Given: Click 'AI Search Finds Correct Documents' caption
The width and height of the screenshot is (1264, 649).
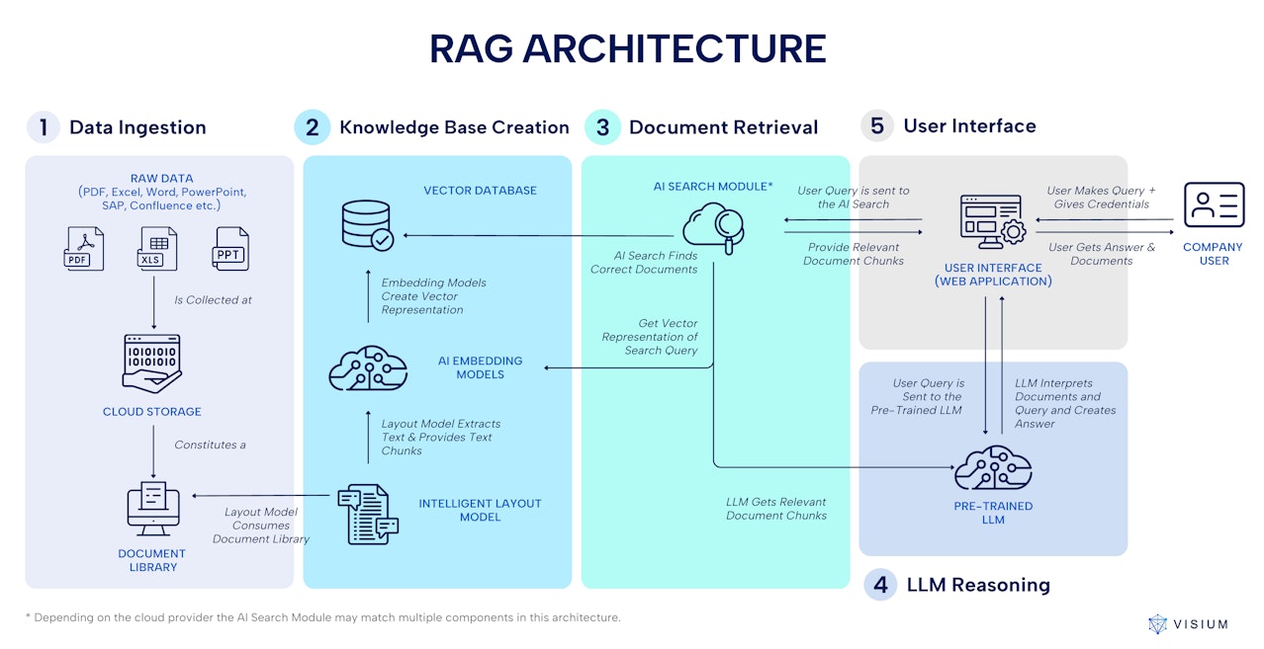Looking at the screenshot, I should coord(644,262).
